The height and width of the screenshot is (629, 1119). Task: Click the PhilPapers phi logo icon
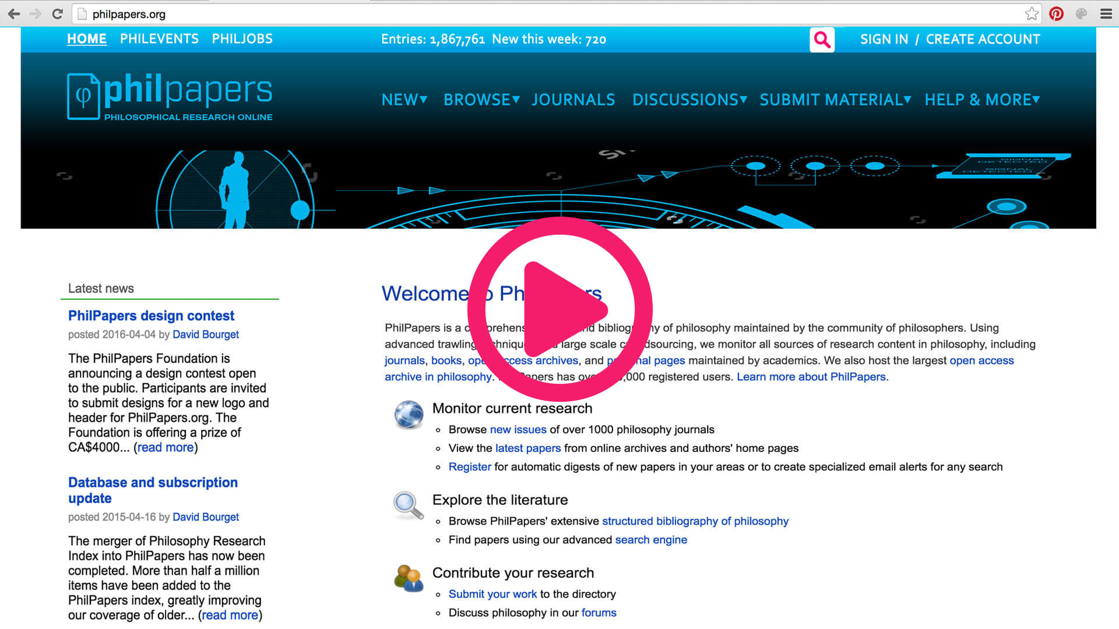coord(82,96)
